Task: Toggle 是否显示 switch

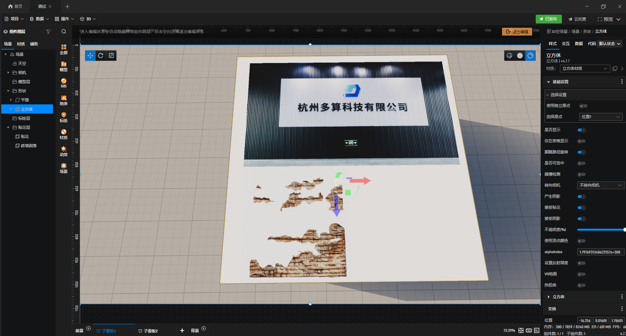Action: 582,130
